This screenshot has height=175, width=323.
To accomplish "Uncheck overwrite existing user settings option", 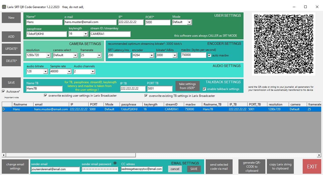I will click(x=45, y=96).
